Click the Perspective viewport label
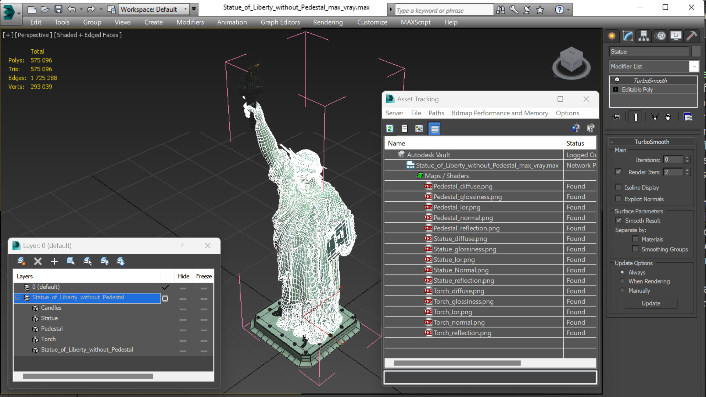706x397 pixels. [x=33, y=35]
